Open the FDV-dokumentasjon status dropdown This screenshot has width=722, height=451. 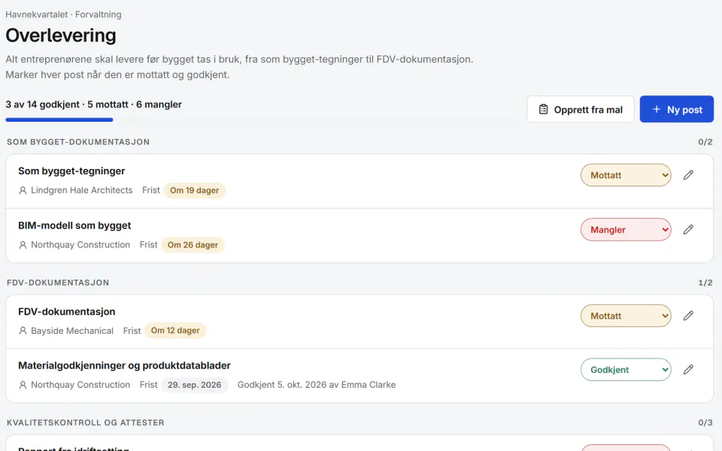coord(626,316)
